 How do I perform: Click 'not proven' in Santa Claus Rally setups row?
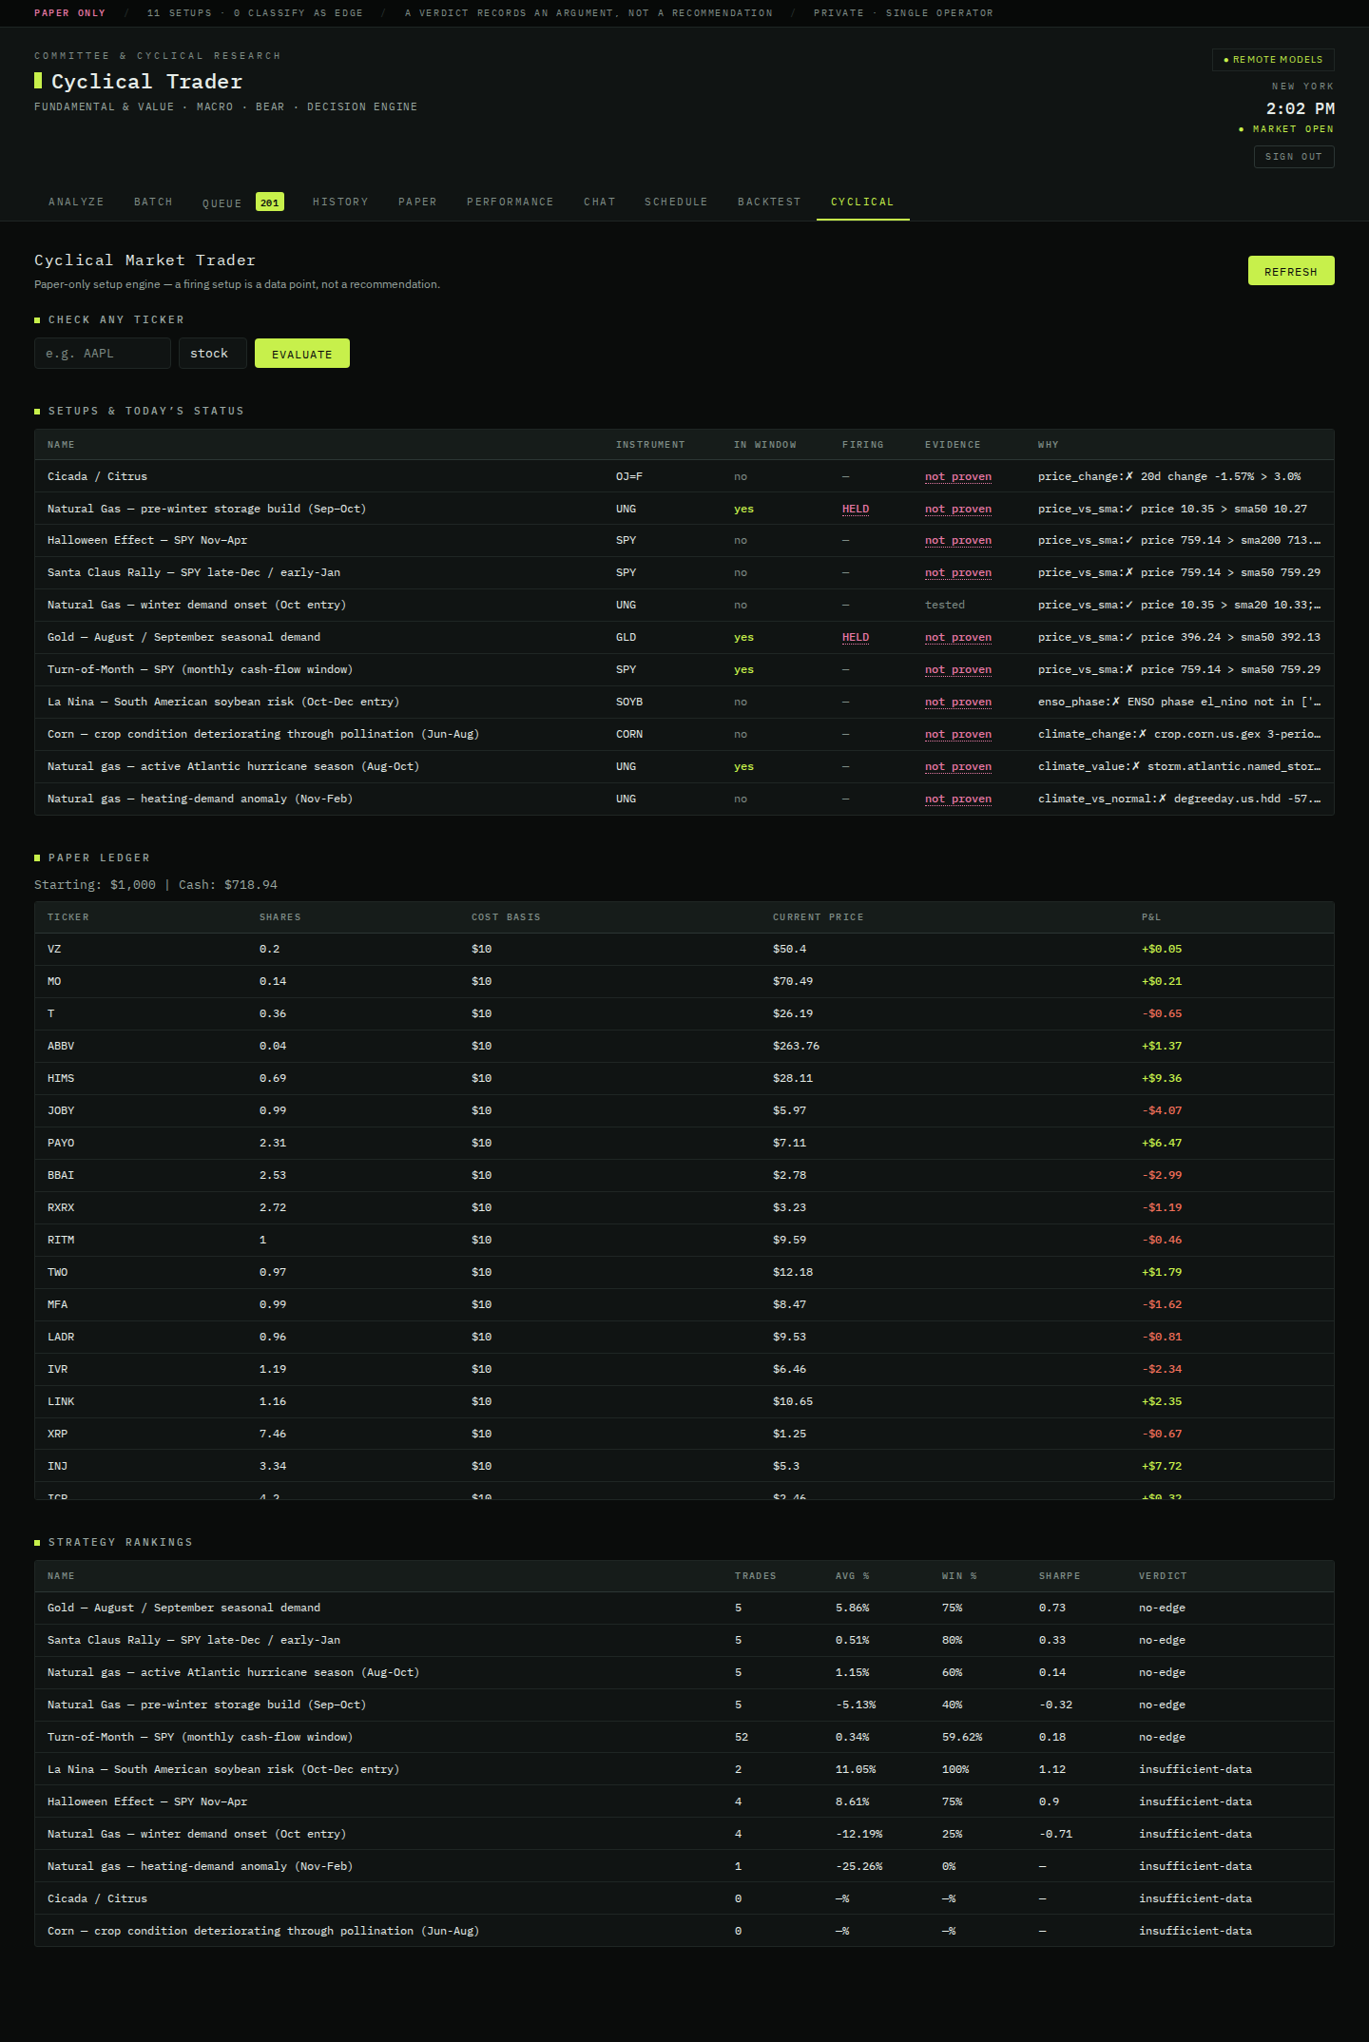click(958, 572)
